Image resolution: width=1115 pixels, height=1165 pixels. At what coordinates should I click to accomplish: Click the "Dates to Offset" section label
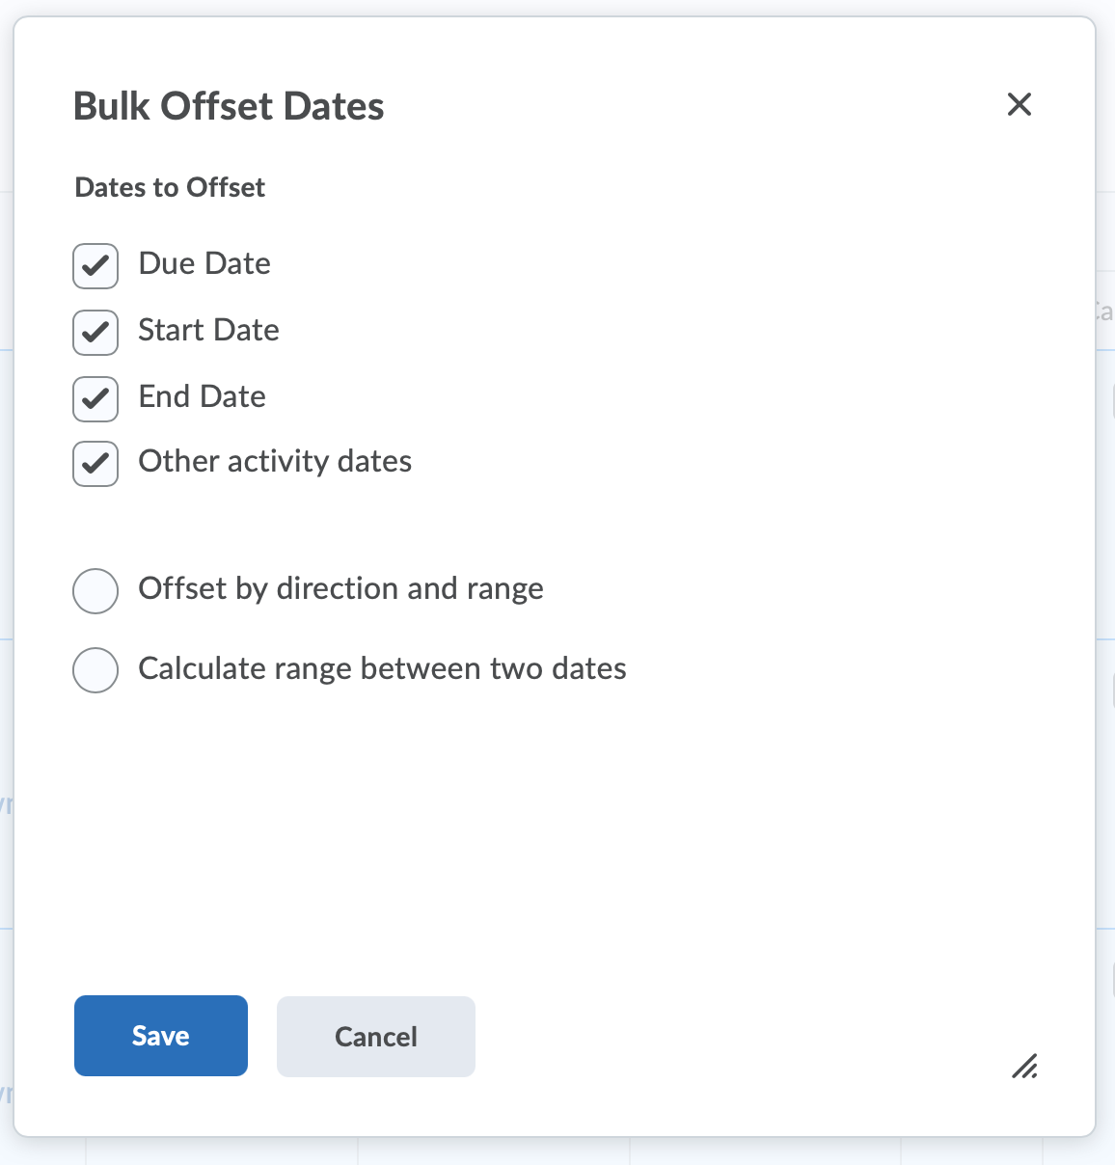(170, 187)
